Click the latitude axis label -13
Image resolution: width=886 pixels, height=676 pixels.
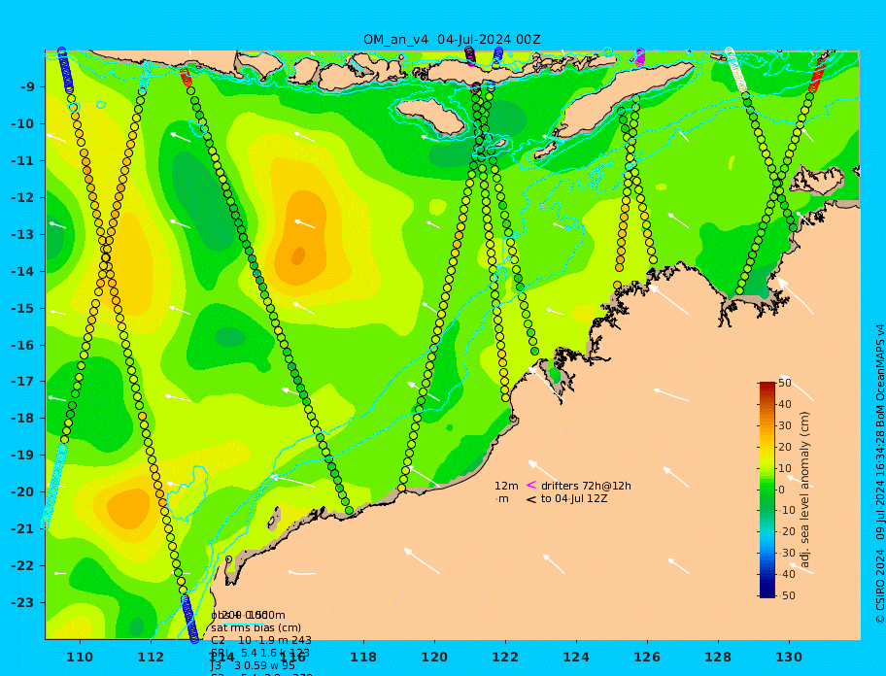pos(23,234)
